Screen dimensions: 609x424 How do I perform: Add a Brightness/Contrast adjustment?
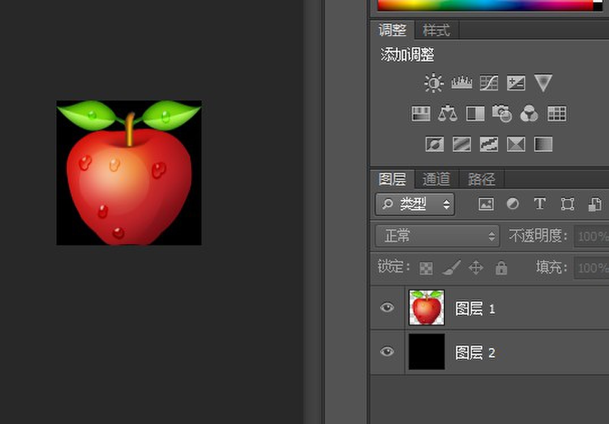click(434, 83)
